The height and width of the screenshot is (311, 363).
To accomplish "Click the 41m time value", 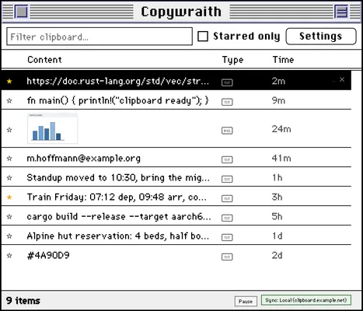I will click(x=281, y=158).
